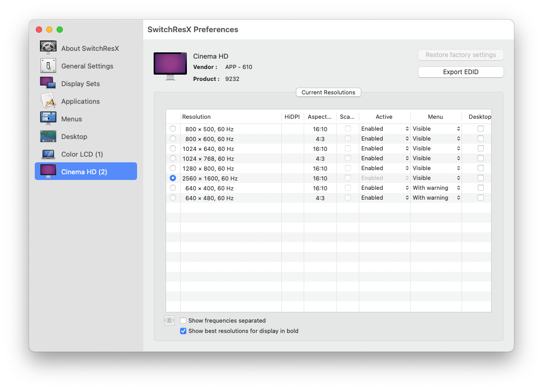Viewport: 543px width, 390px height.
Task: Select the 1280 × 800 resolution radio button
Action: point(173,168)
